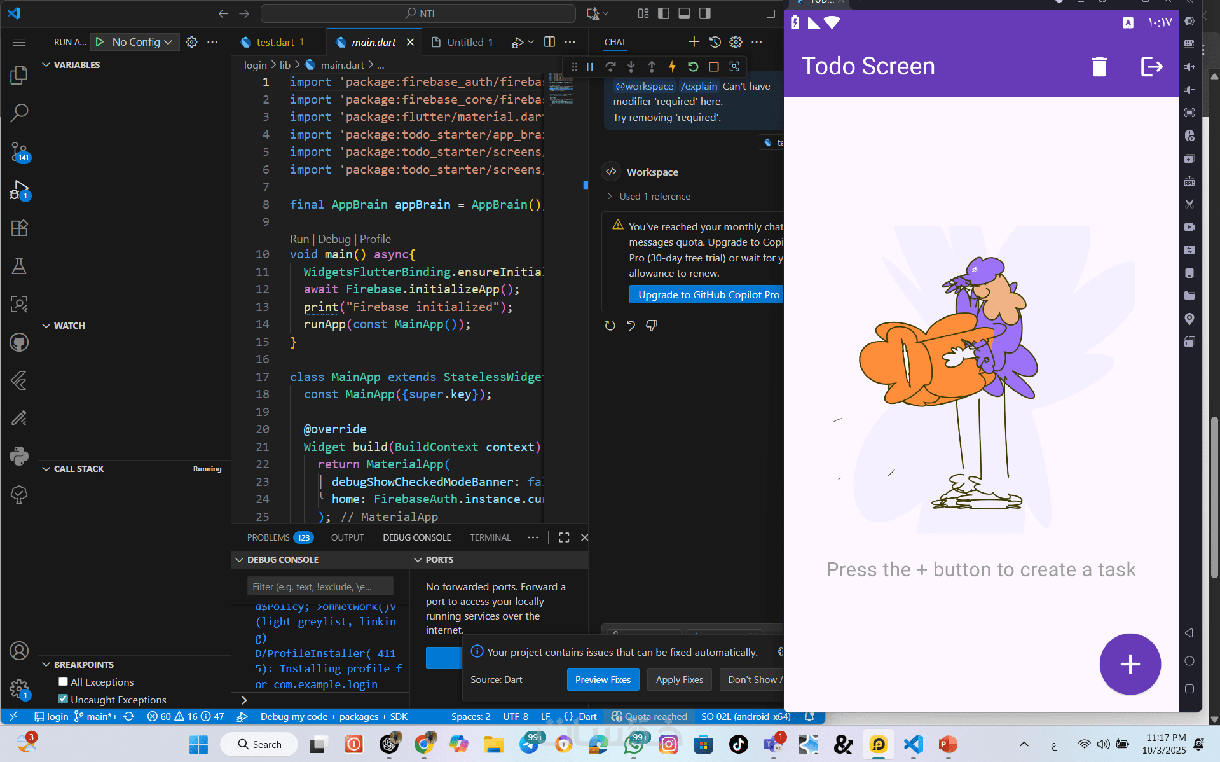This screenshot has height=762, width=1220.
Task: Click Upgrade to GitHub Copilot Pro
Action: 706,294
